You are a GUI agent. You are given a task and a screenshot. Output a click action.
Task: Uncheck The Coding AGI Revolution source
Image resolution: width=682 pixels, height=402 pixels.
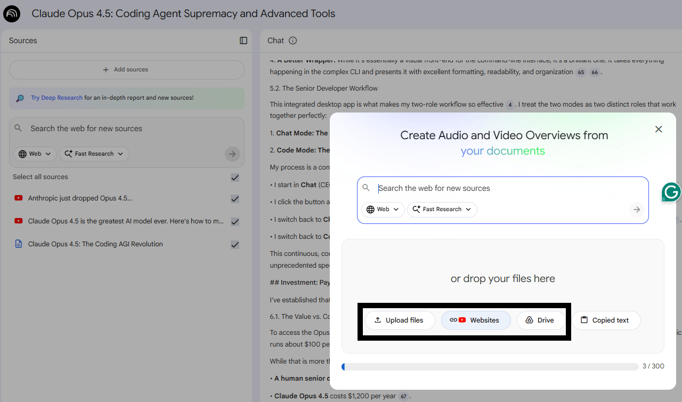click(235, 245)
